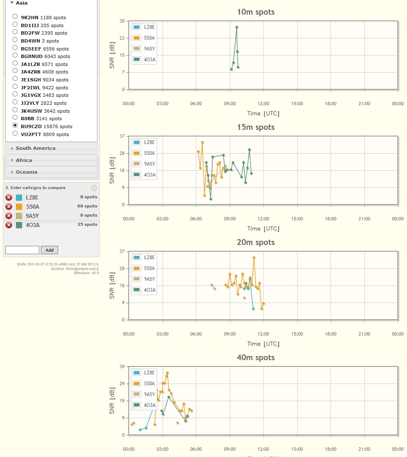Open the Africa accordion section

point(24,160)
